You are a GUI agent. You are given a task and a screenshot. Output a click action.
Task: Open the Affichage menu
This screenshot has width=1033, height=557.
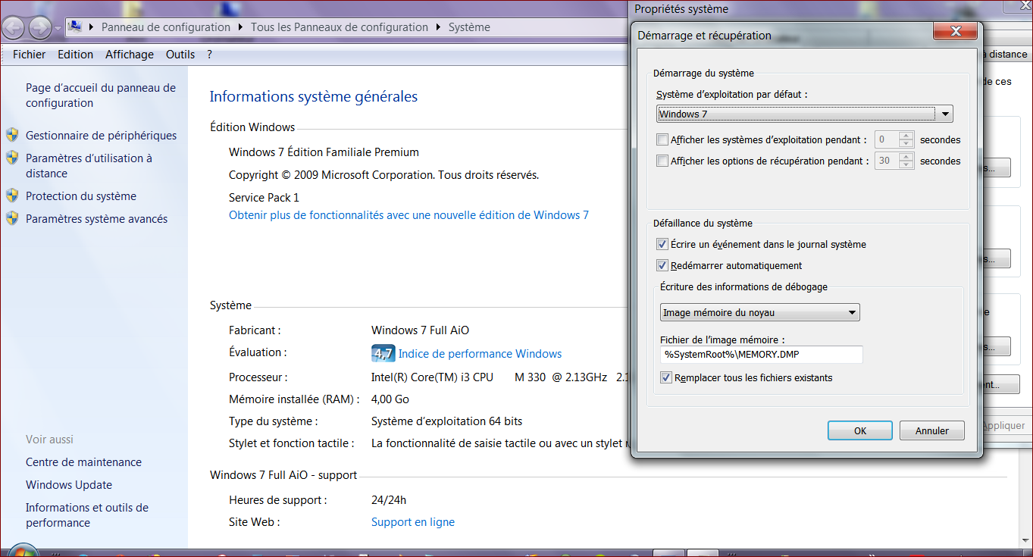(130, 55)
